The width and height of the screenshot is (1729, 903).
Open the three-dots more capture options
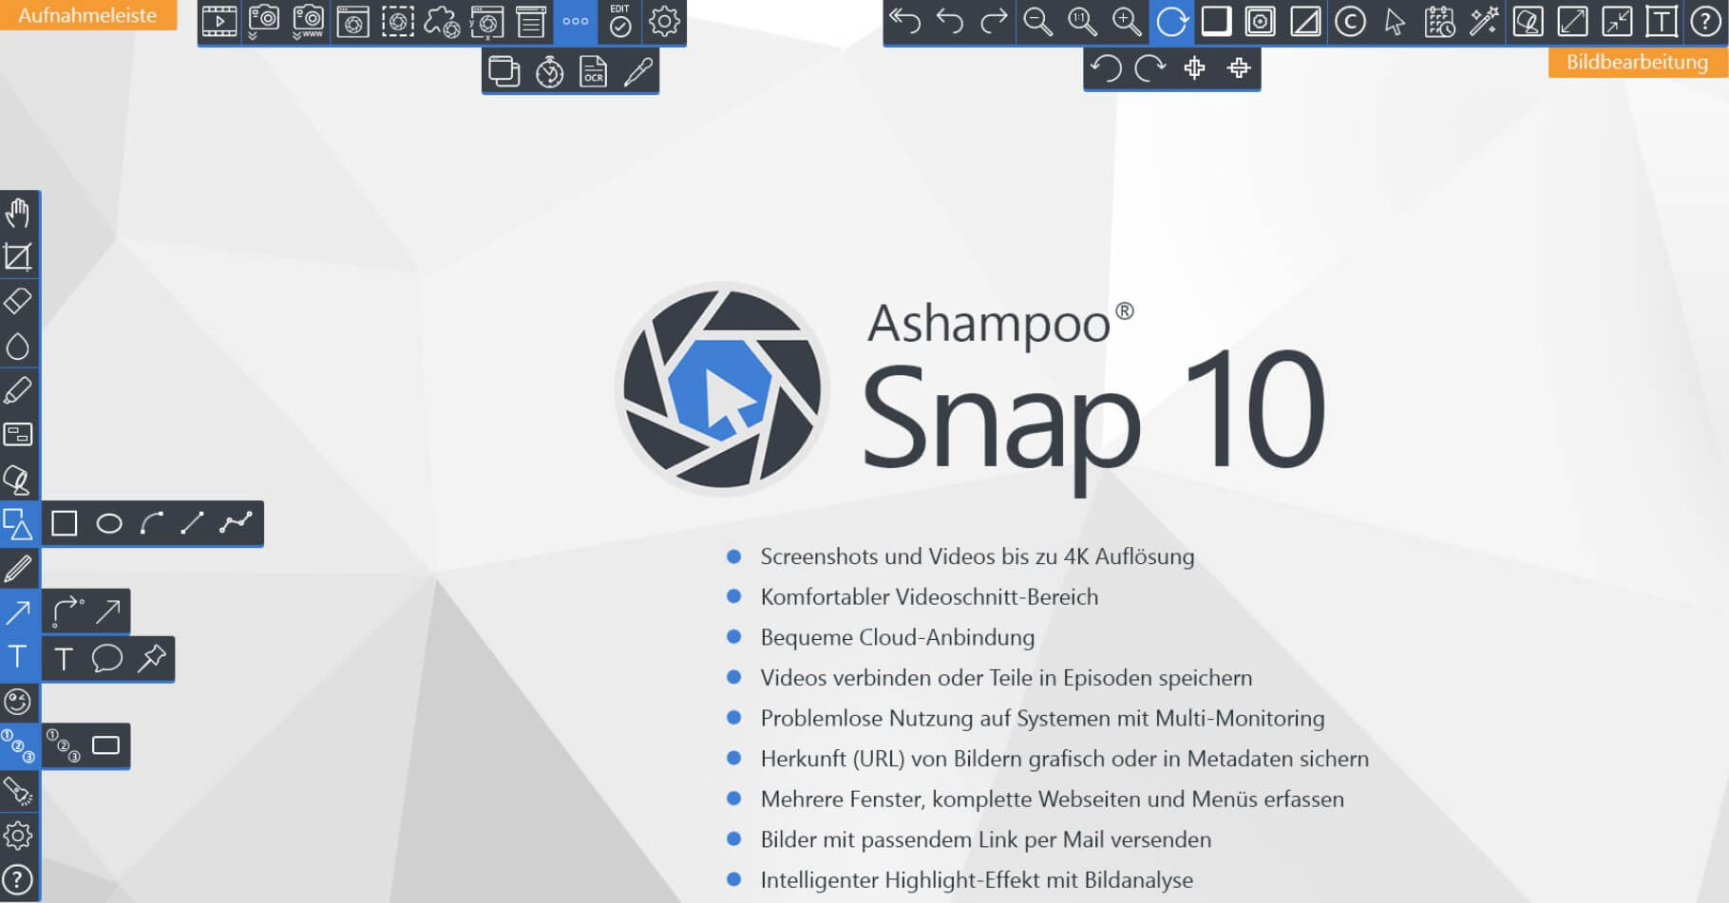pos(576,21)
